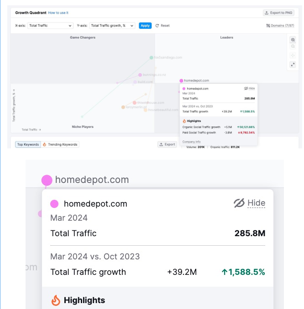This screenshot has height=309, width=304.
Task: Switch to the Trending Keywords tab
Action: click(60, 144)
